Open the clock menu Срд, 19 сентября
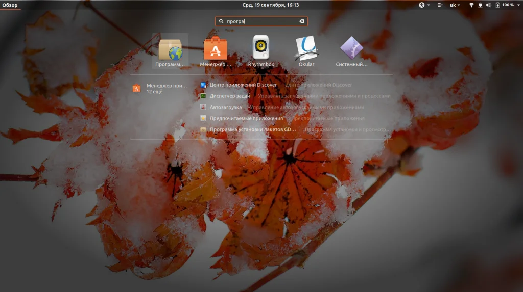 pyautogui.click(x=271, y=5)
